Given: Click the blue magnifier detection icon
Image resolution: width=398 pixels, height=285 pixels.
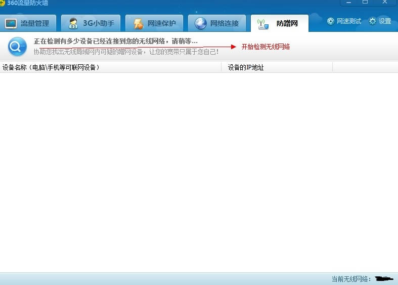Looking at the screenshot, I should point(17,47).
